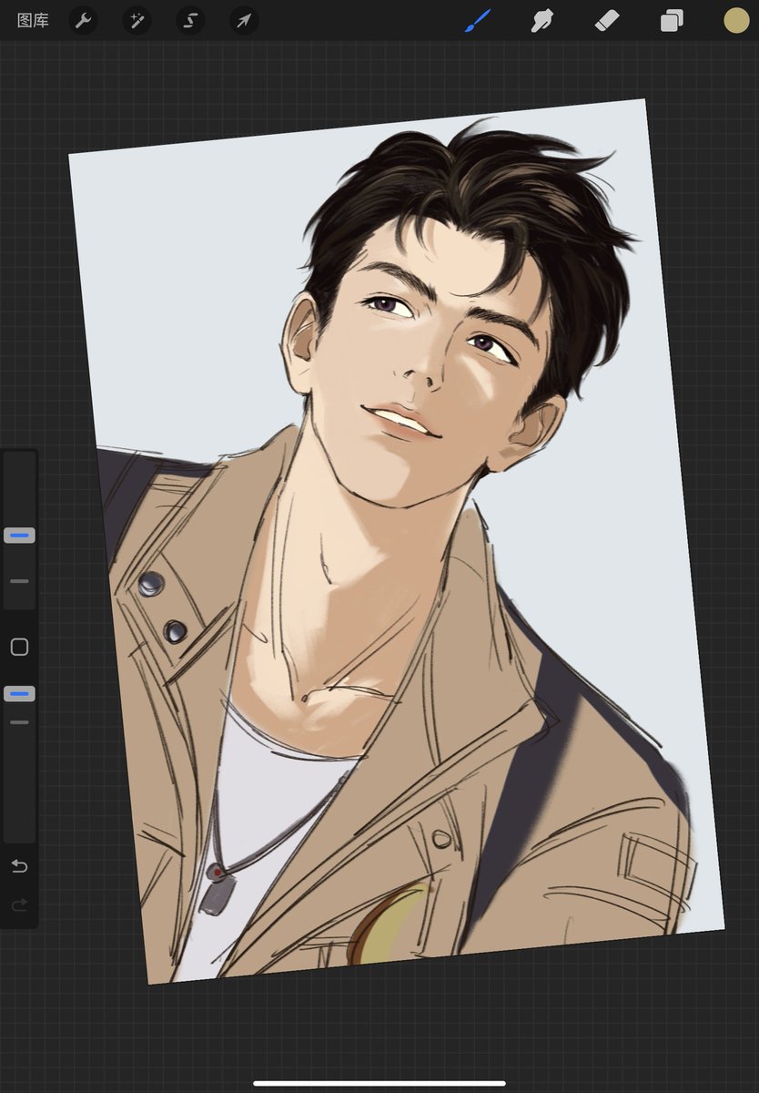
Task: Tap the iPad home indicator bar
Action: tap(379, 1083)
